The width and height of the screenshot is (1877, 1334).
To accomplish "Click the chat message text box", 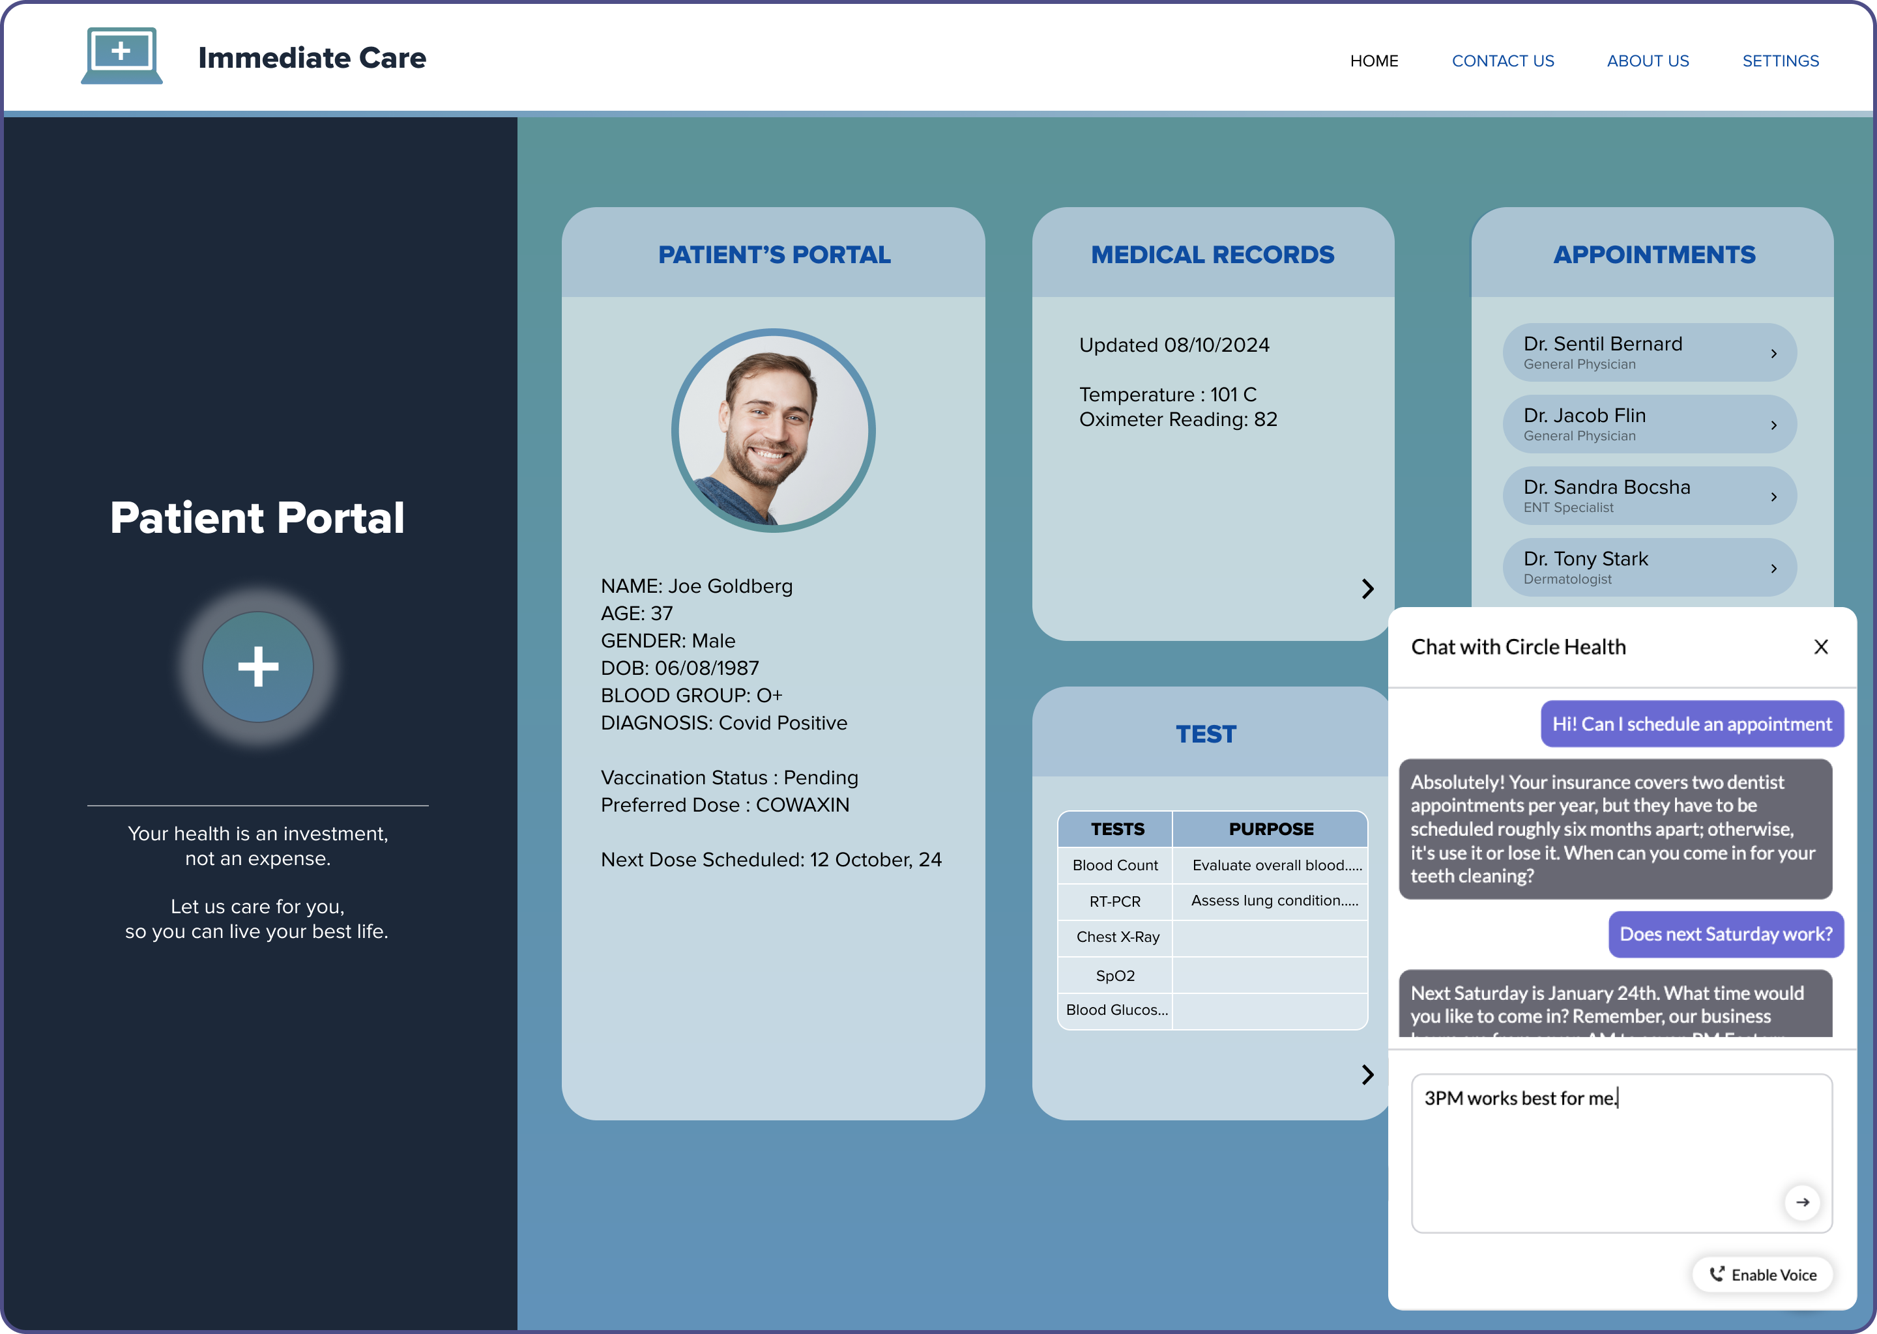I will [1594, 1150].
